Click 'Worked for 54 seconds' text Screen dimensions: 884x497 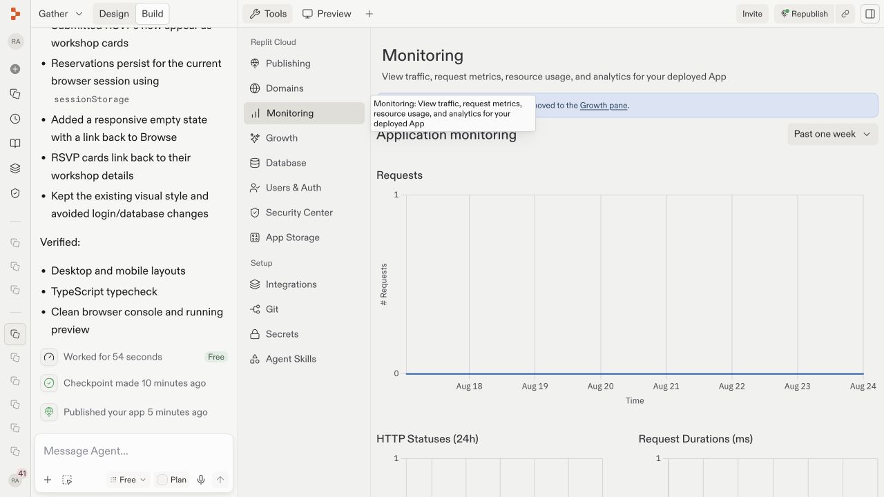click(113, 357)
